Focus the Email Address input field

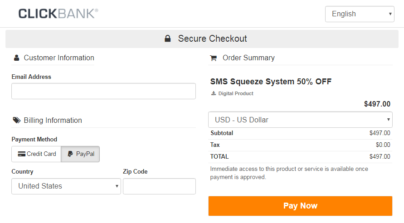(x=103, y=91)
